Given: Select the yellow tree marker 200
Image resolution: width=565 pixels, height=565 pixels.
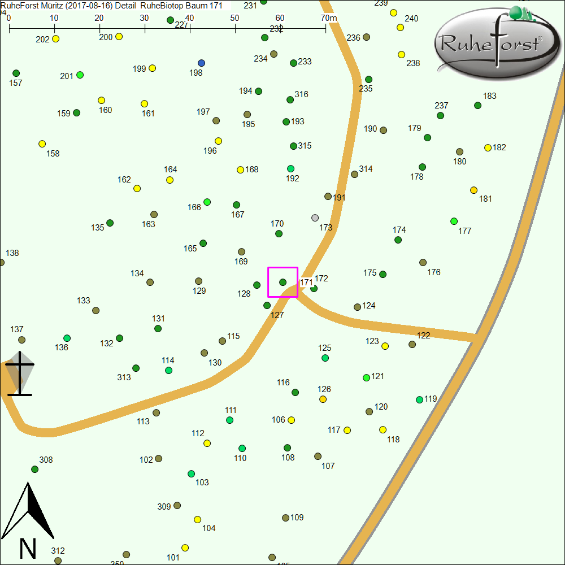Looking at the screenshot, I should pyautogui.click(x=119, y=37).
